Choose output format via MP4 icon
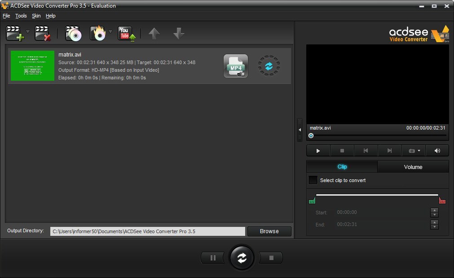The width and height of the screenshot is (454, 278). tap(236, 66)
